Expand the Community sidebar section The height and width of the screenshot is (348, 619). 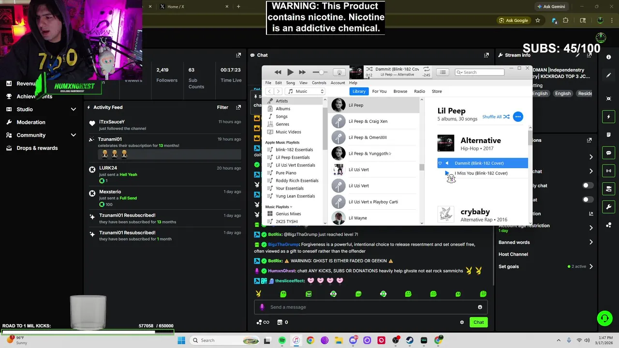(74, 135)
